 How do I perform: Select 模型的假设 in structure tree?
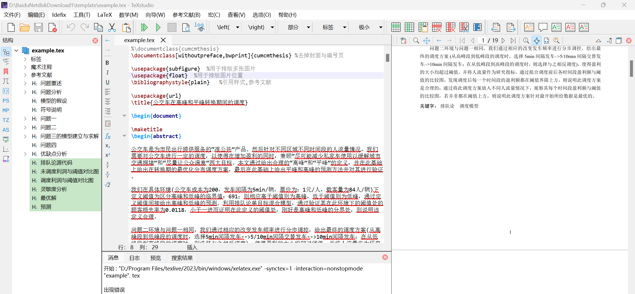[x=54, y=101]
